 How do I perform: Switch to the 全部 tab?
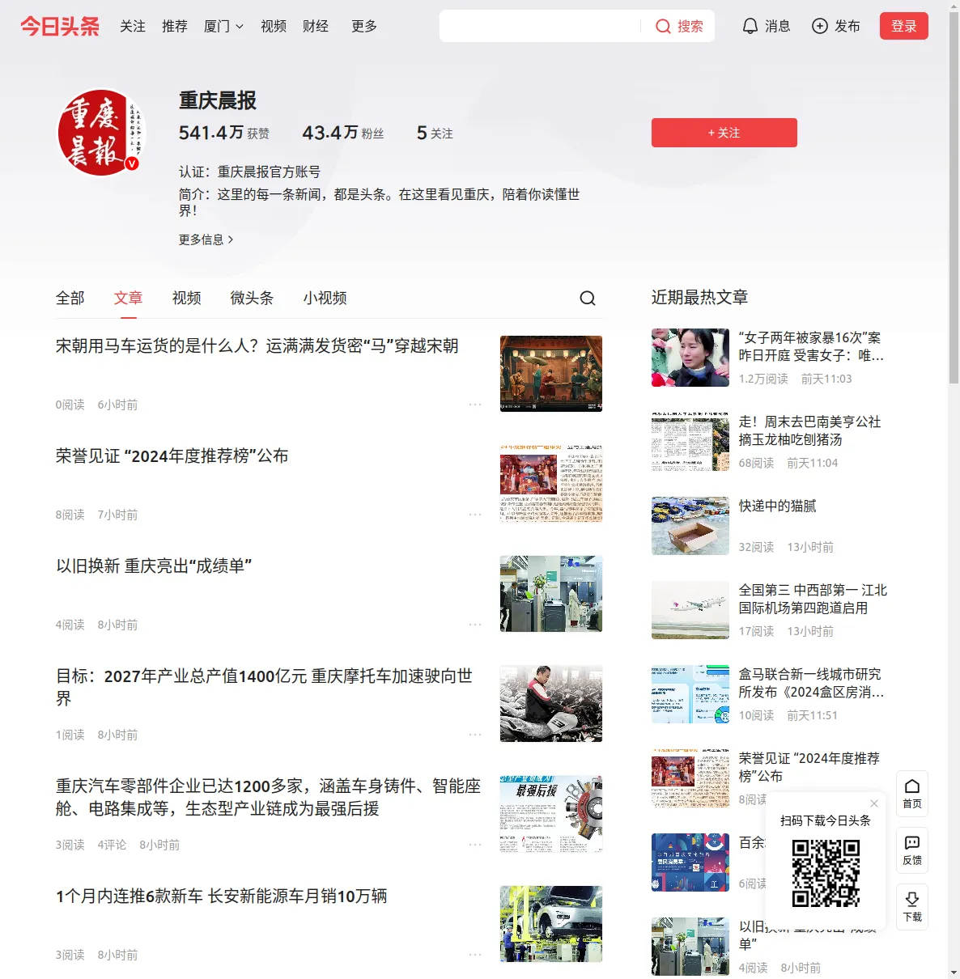70,299
